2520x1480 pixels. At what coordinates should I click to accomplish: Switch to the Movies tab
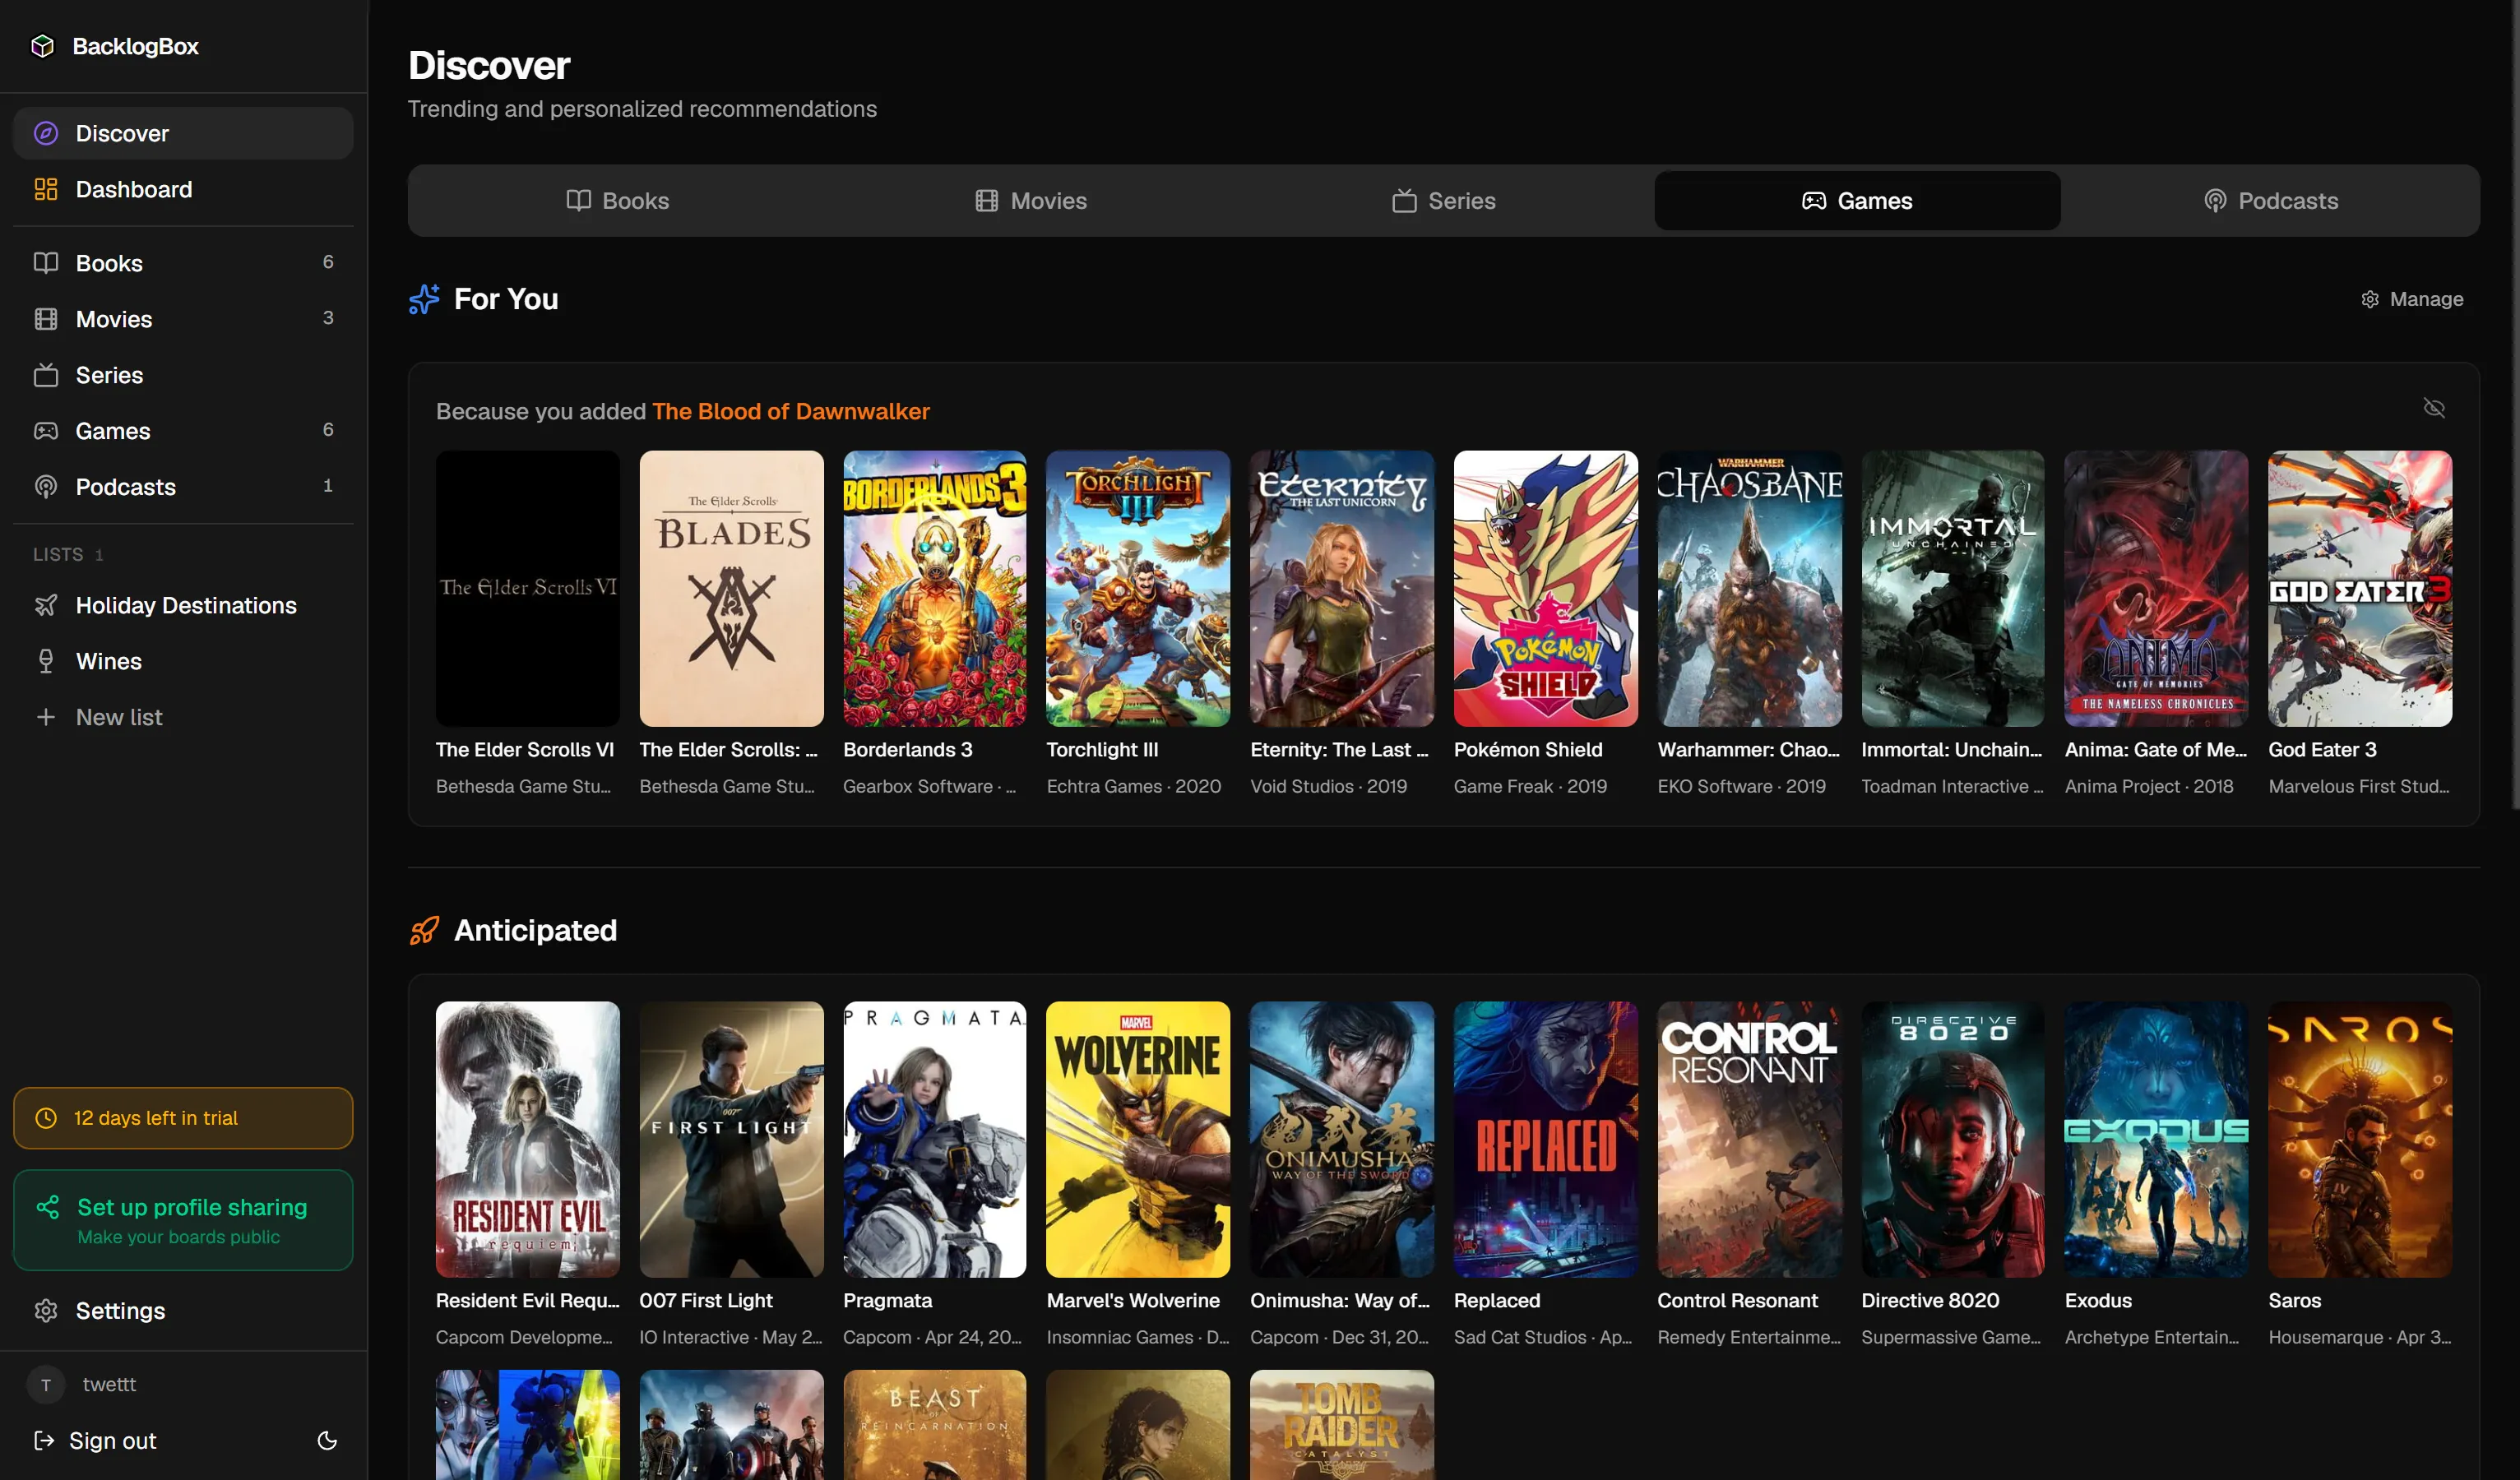(1030, 200)
